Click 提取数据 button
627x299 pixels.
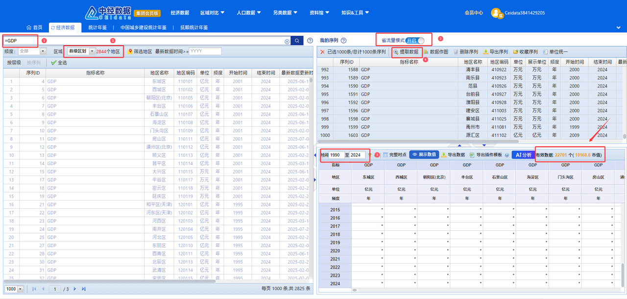[x=406, y=51]
